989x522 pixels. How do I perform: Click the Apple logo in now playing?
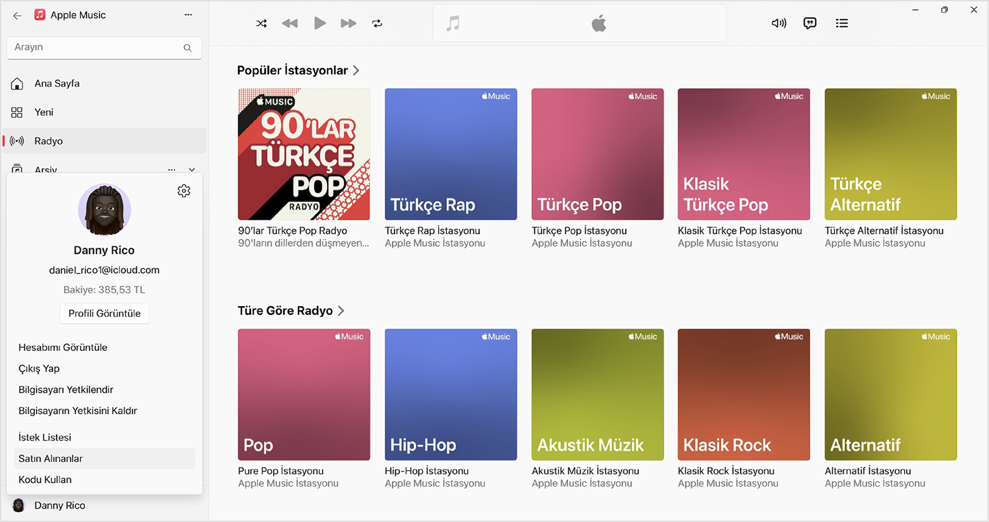pos(599,23)
